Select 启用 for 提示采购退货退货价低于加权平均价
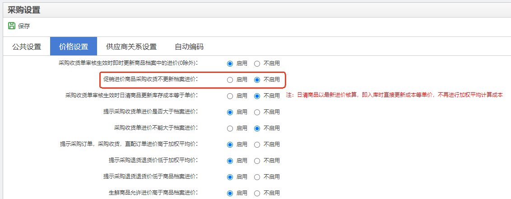Image resolution: width=511 pixels, height=199 pixels. 230,161
